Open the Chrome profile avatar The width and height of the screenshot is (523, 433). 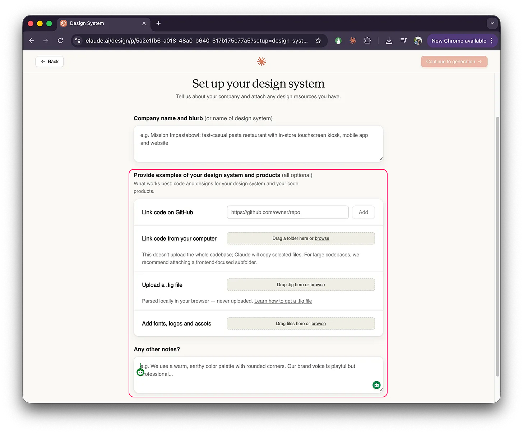coord(418,41)
